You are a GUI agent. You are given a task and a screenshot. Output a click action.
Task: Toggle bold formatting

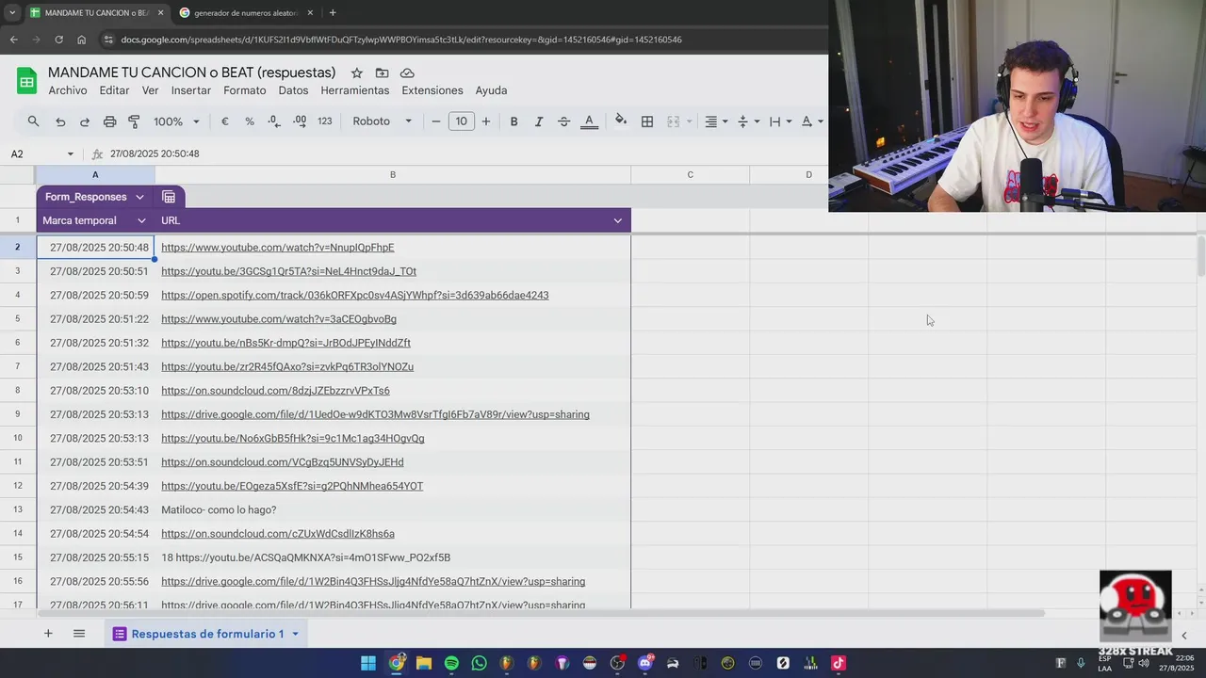[x=513, y=121]
